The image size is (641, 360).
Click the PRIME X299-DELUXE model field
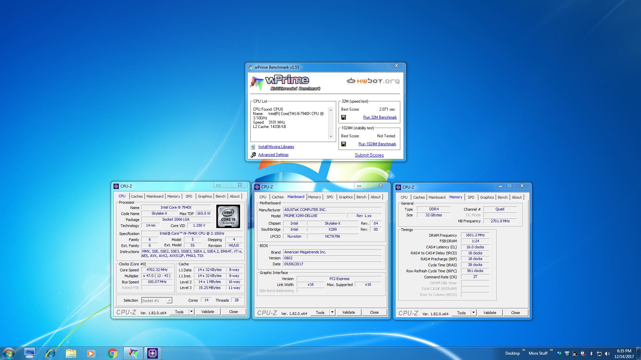click(x=314, y=216)
